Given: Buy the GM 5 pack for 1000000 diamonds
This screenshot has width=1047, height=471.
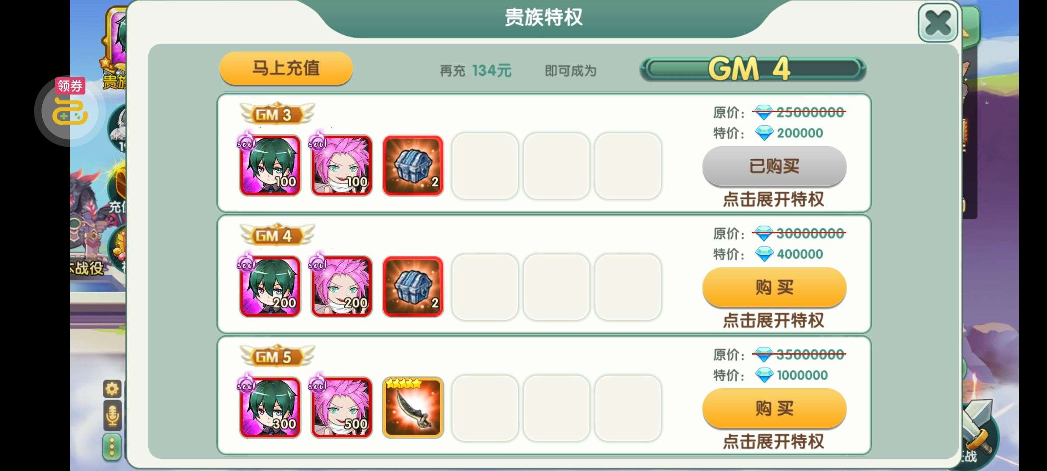Looking at the screenshot, I should coord(774,409).
